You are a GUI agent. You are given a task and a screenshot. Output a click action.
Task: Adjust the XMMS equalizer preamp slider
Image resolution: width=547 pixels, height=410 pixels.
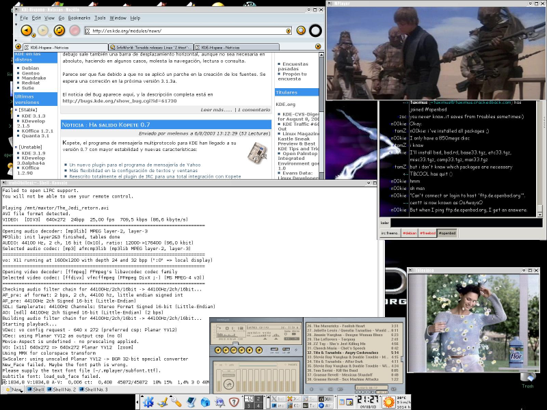click(x=219, y=381)
